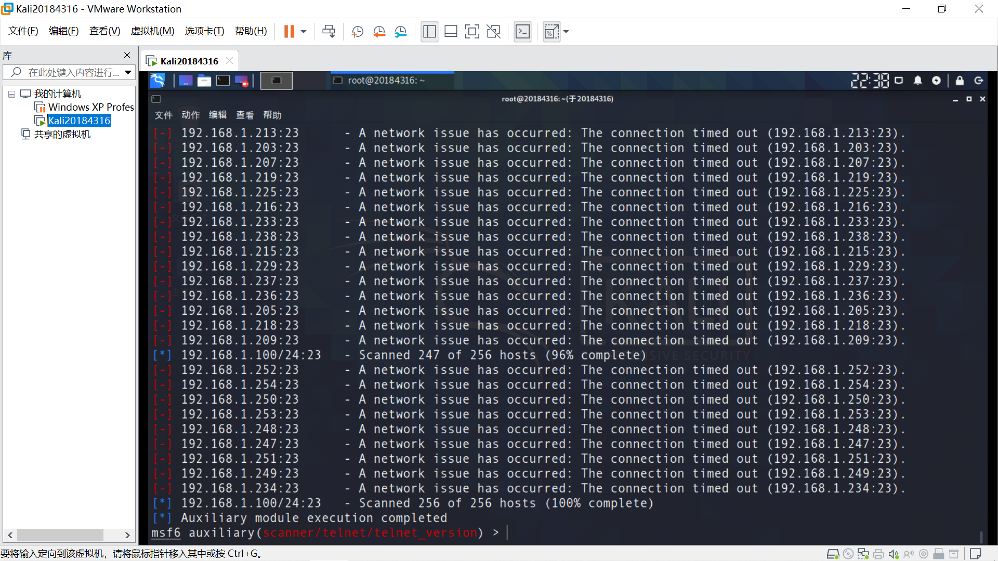This screenshot has width=998, height=561.
Task: Open the stretch guest dropdown arrow
Action: (566, 32)
